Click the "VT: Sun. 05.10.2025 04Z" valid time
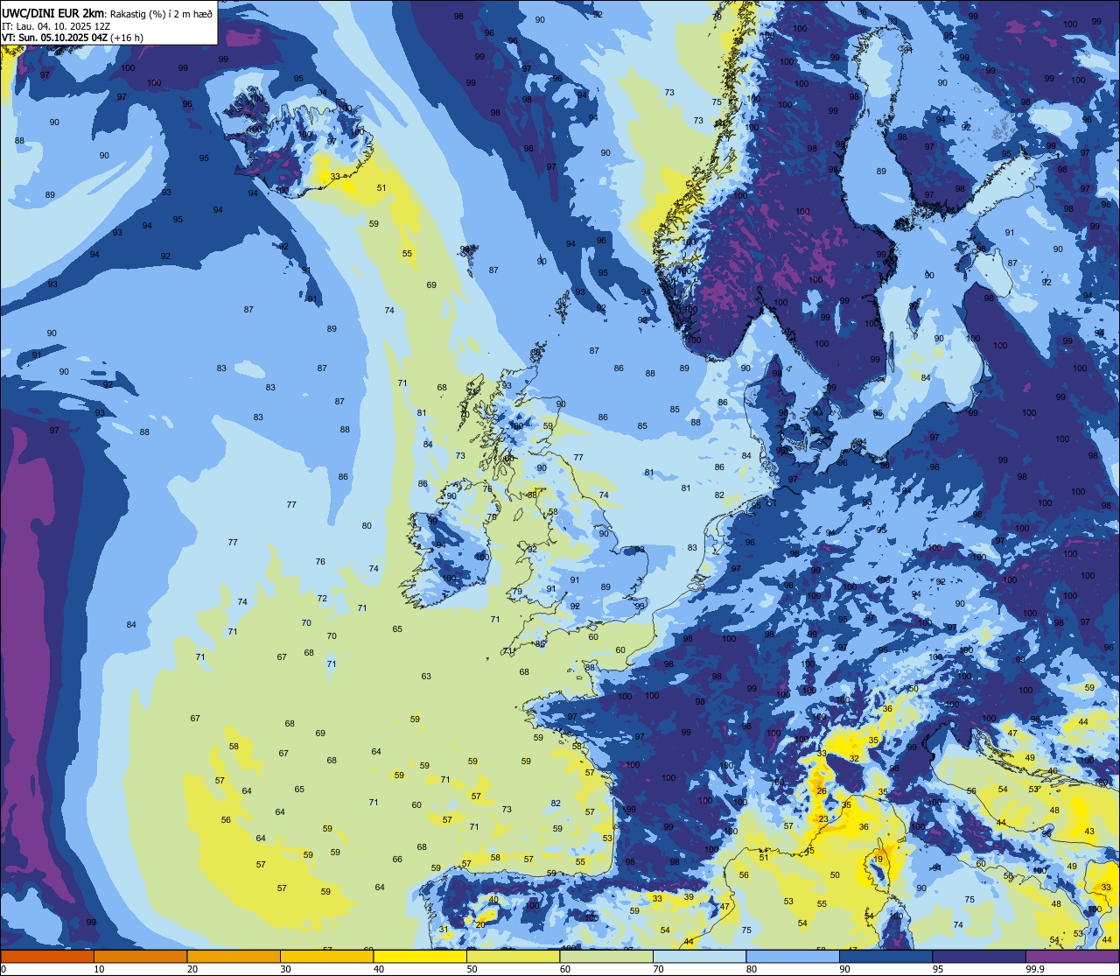 55,38
